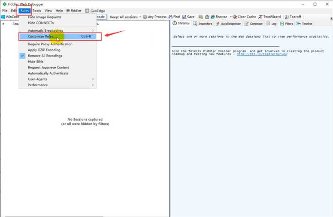Toggle Apply GZIP Encoding option
This screenshot has height=217, width=333.
58,50
